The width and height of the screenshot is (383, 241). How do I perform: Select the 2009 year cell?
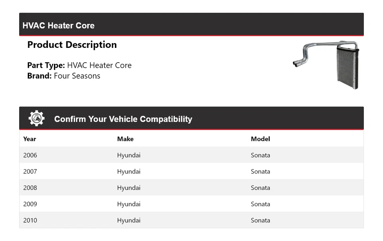coord(30,204)
